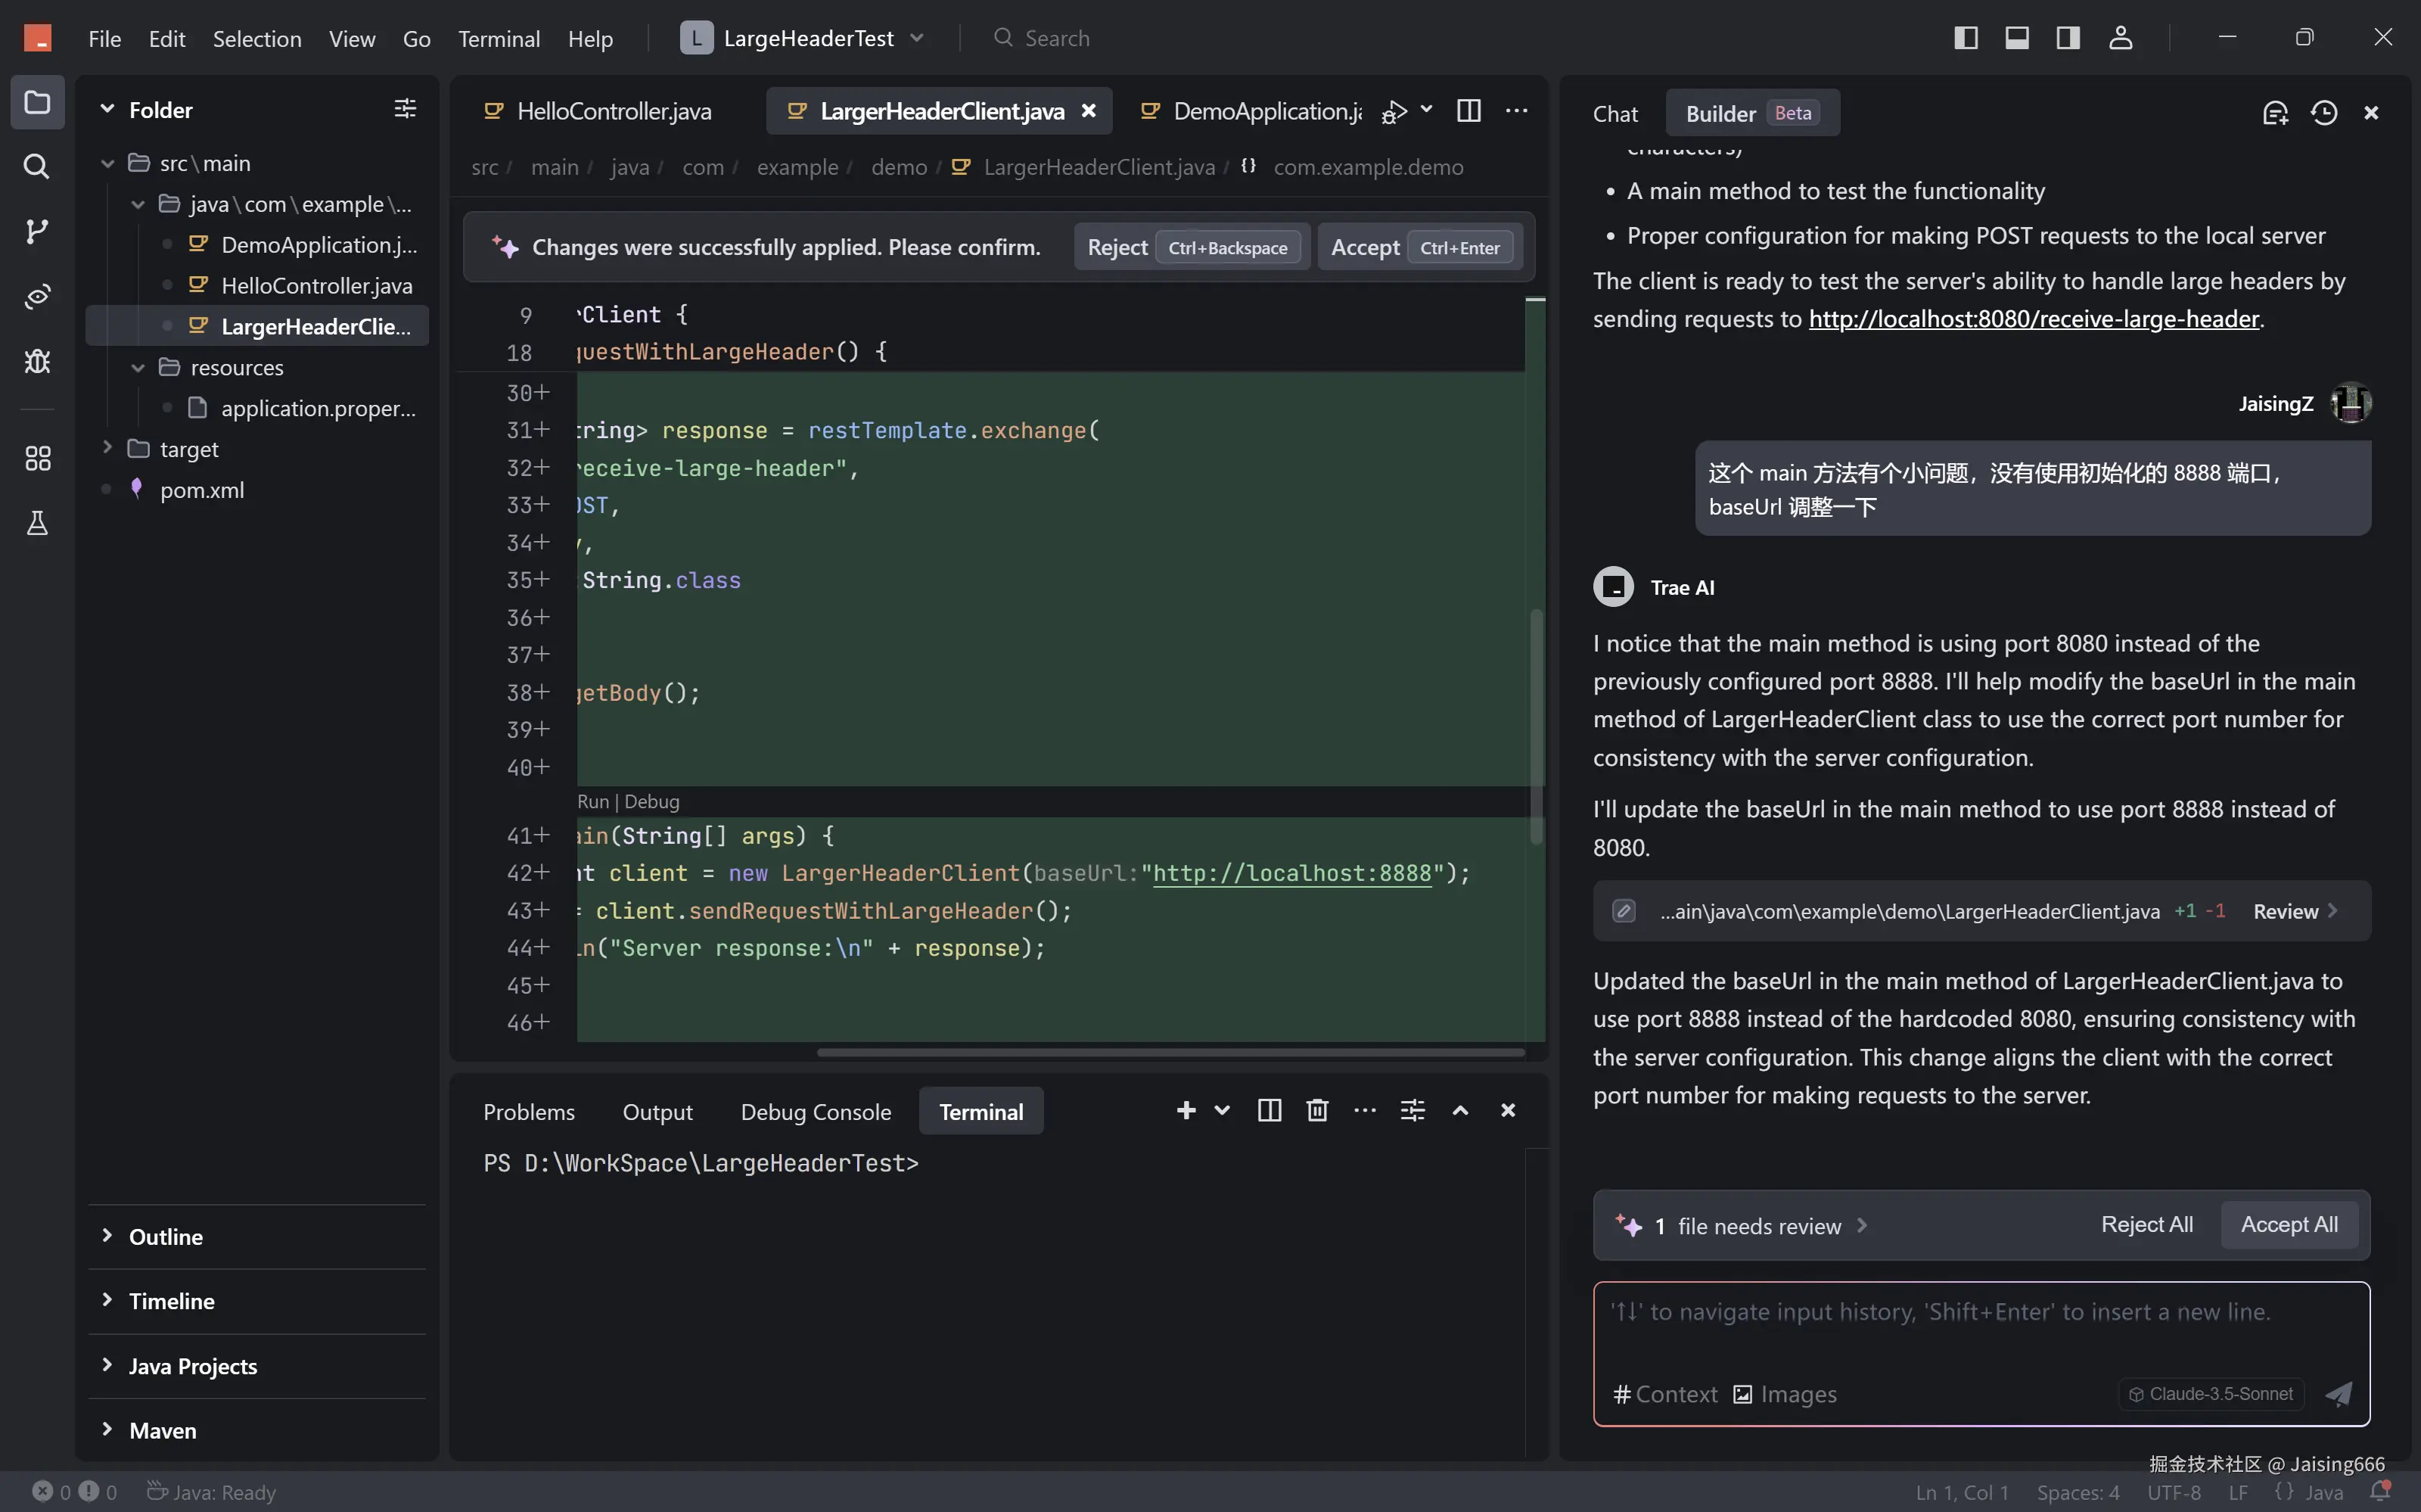Toggle the bottom panel layout button
The height and width of the screenshot is (1512, 2421).
[x=2016, y=38]
